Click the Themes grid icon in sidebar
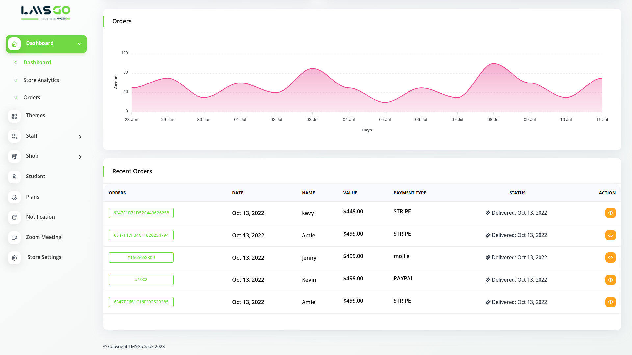Viewport: 632px width, 355px height. (14, 116)
